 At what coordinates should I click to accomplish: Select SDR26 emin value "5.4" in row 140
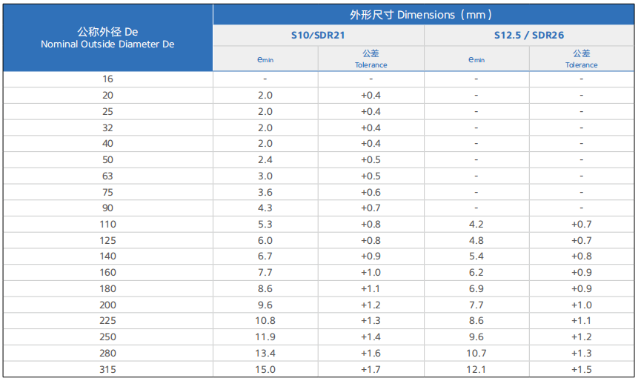pos(476,256)
